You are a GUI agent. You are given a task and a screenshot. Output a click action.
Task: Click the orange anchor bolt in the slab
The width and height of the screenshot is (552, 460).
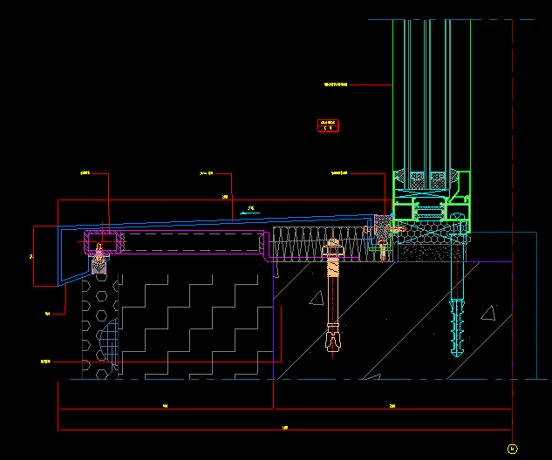pyautogui.click(x=333, y=296)
